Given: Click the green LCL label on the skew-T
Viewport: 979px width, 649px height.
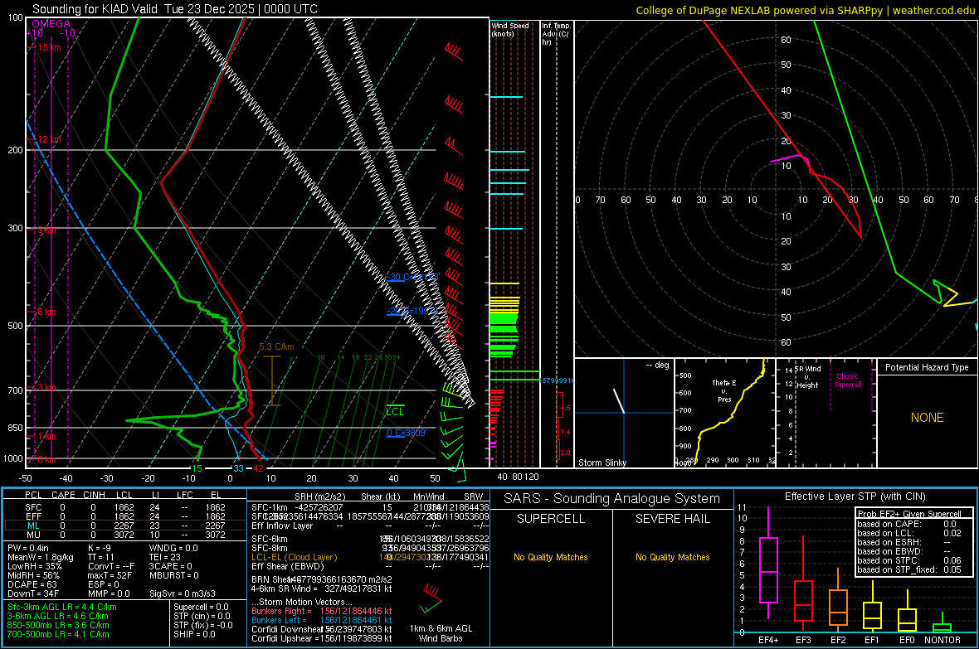Looking at the screenshot, I should [395, 412].
